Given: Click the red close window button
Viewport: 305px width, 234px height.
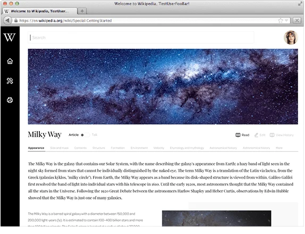Looking at the screenshot, I should point(5,4).
